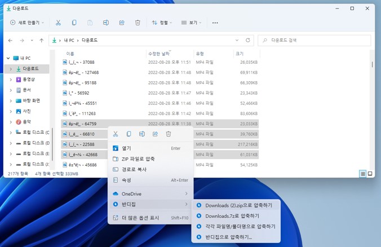Select 로컬 디스크 (C in the sidebar

click(x=36, y=133)
